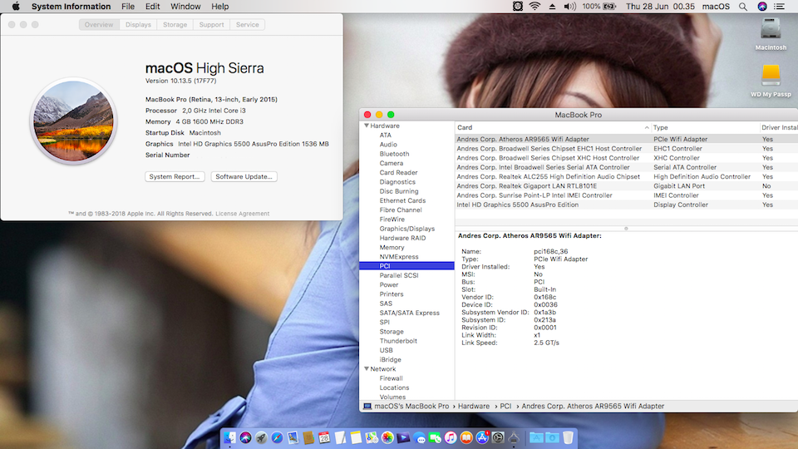Open the Trash in the dock
The height and width of the screenshot is (449, 798).
(x=568, y=437)
